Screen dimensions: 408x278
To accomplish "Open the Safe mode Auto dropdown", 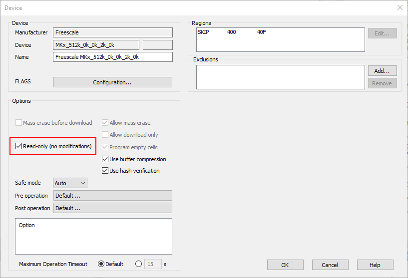I will click(x=70, y=183).
